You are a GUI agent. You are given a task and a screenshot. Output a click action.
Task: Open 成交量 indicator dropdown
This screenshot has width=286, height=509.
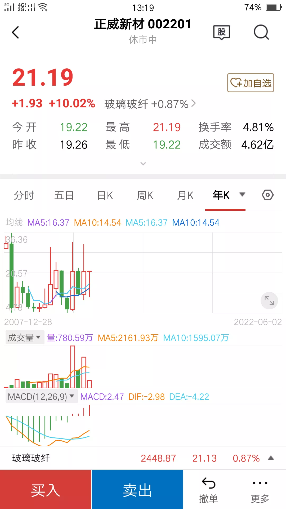pos(25,337)
